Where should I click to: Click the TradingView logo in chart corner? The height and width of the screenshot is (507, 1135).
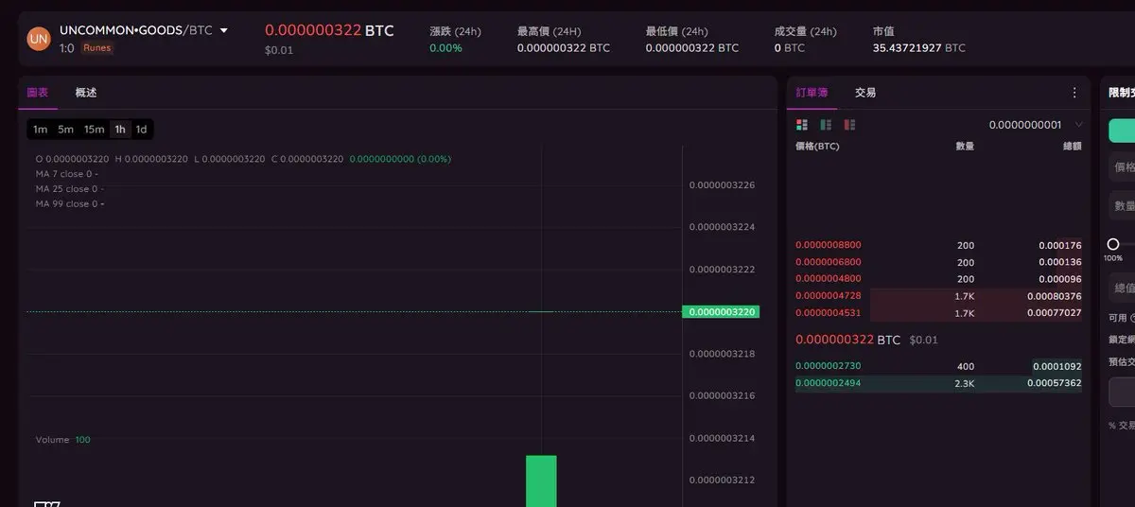46,502
